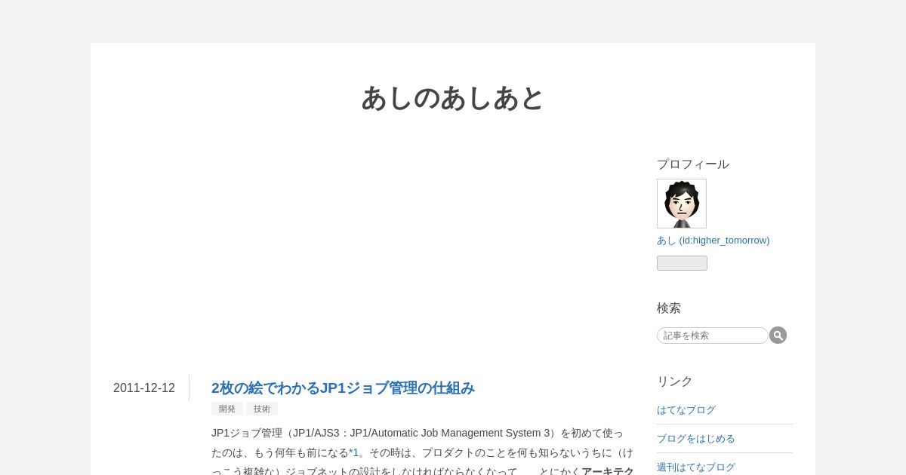Click the 検索 section heading

(x=669, y=308)
